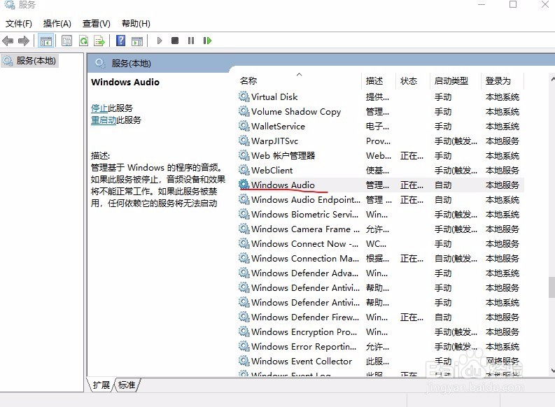The image size is (555, 407).
Task: Maximize the 服务 window
Action: tap(513, 5)
